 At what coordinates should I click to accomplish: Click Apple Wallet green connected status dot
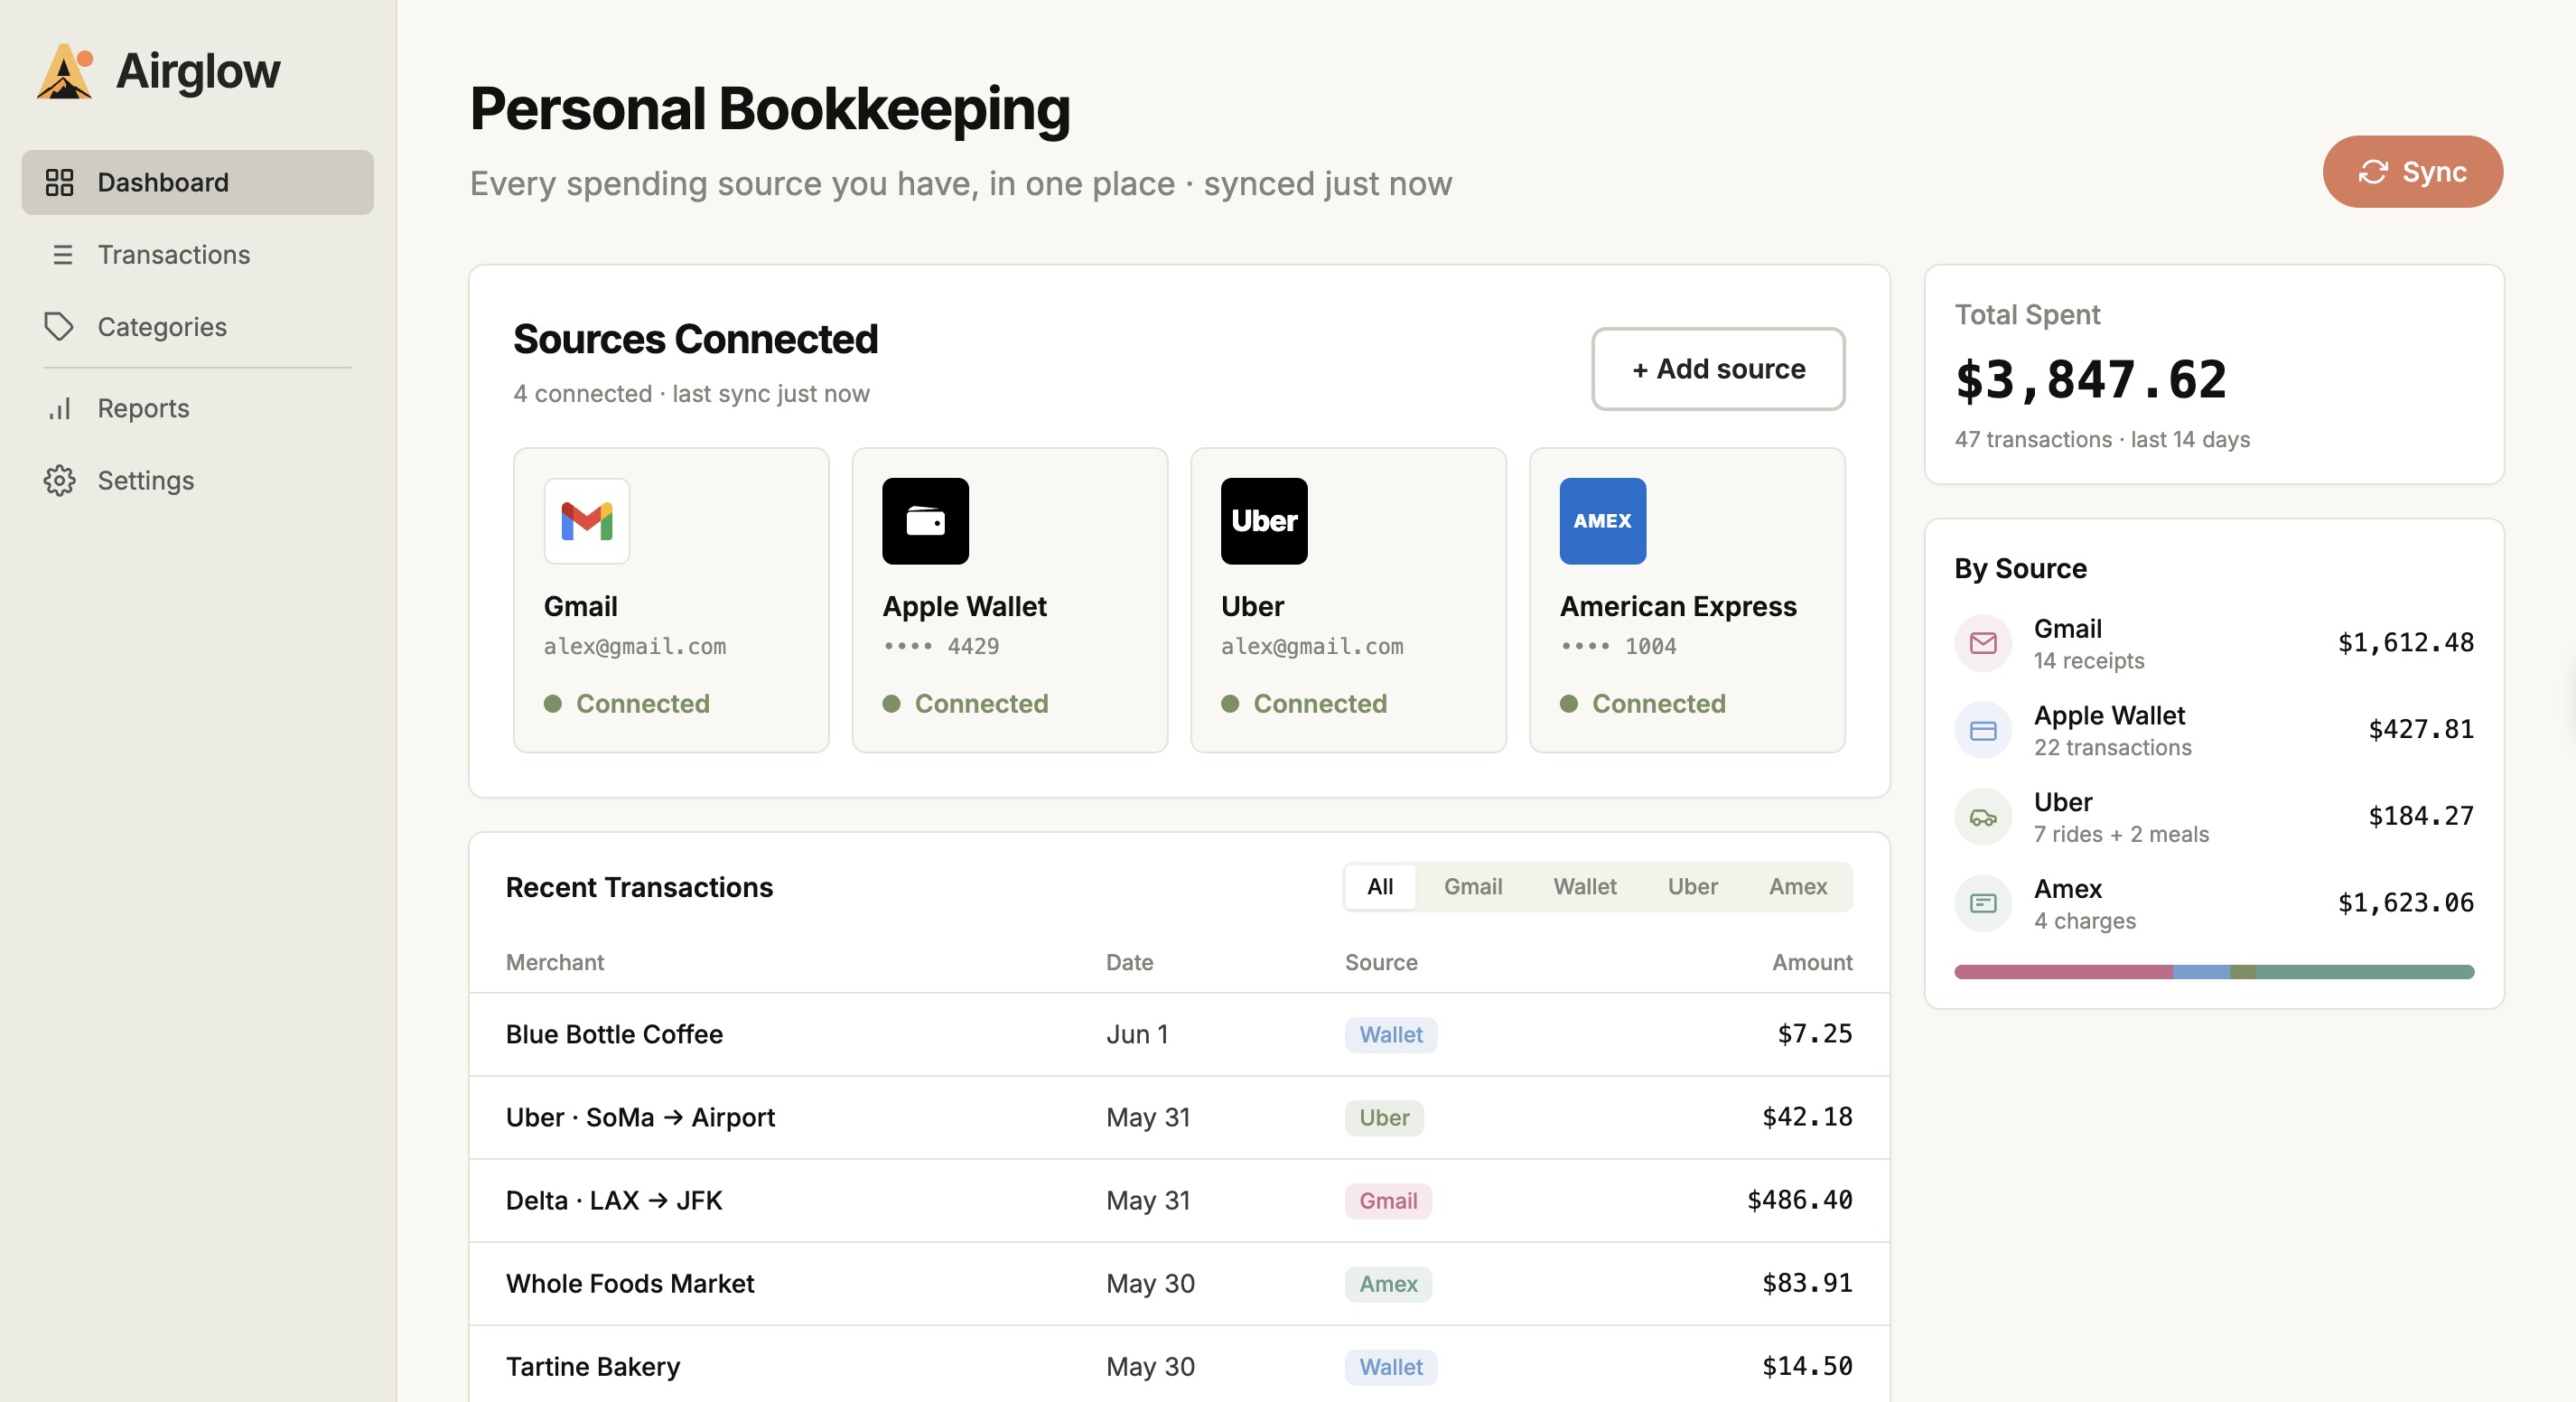tap(891, 703)
